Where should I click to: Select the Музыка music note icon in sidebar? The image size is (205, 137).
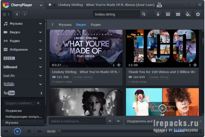pos(5,24)
